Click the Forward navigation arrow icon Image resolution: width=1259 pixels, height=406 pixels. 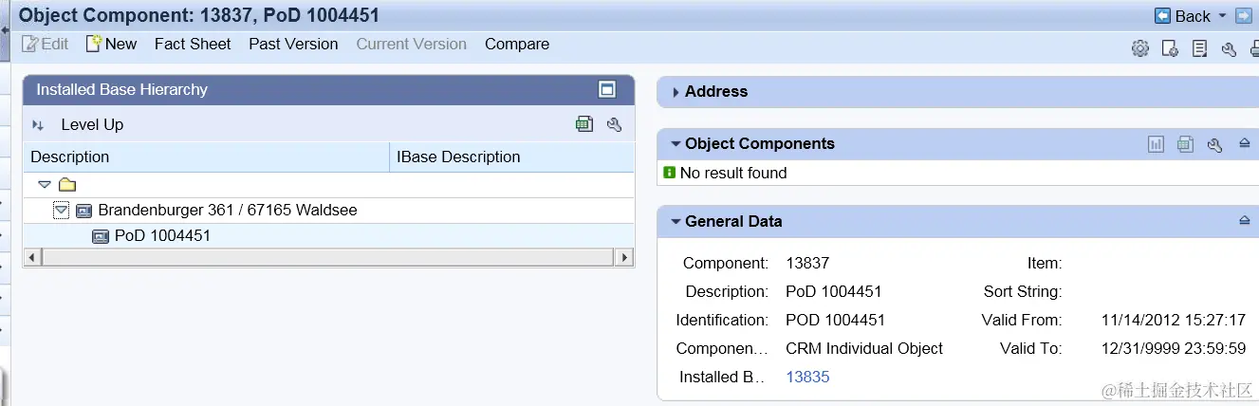[x=1243, y=15]
